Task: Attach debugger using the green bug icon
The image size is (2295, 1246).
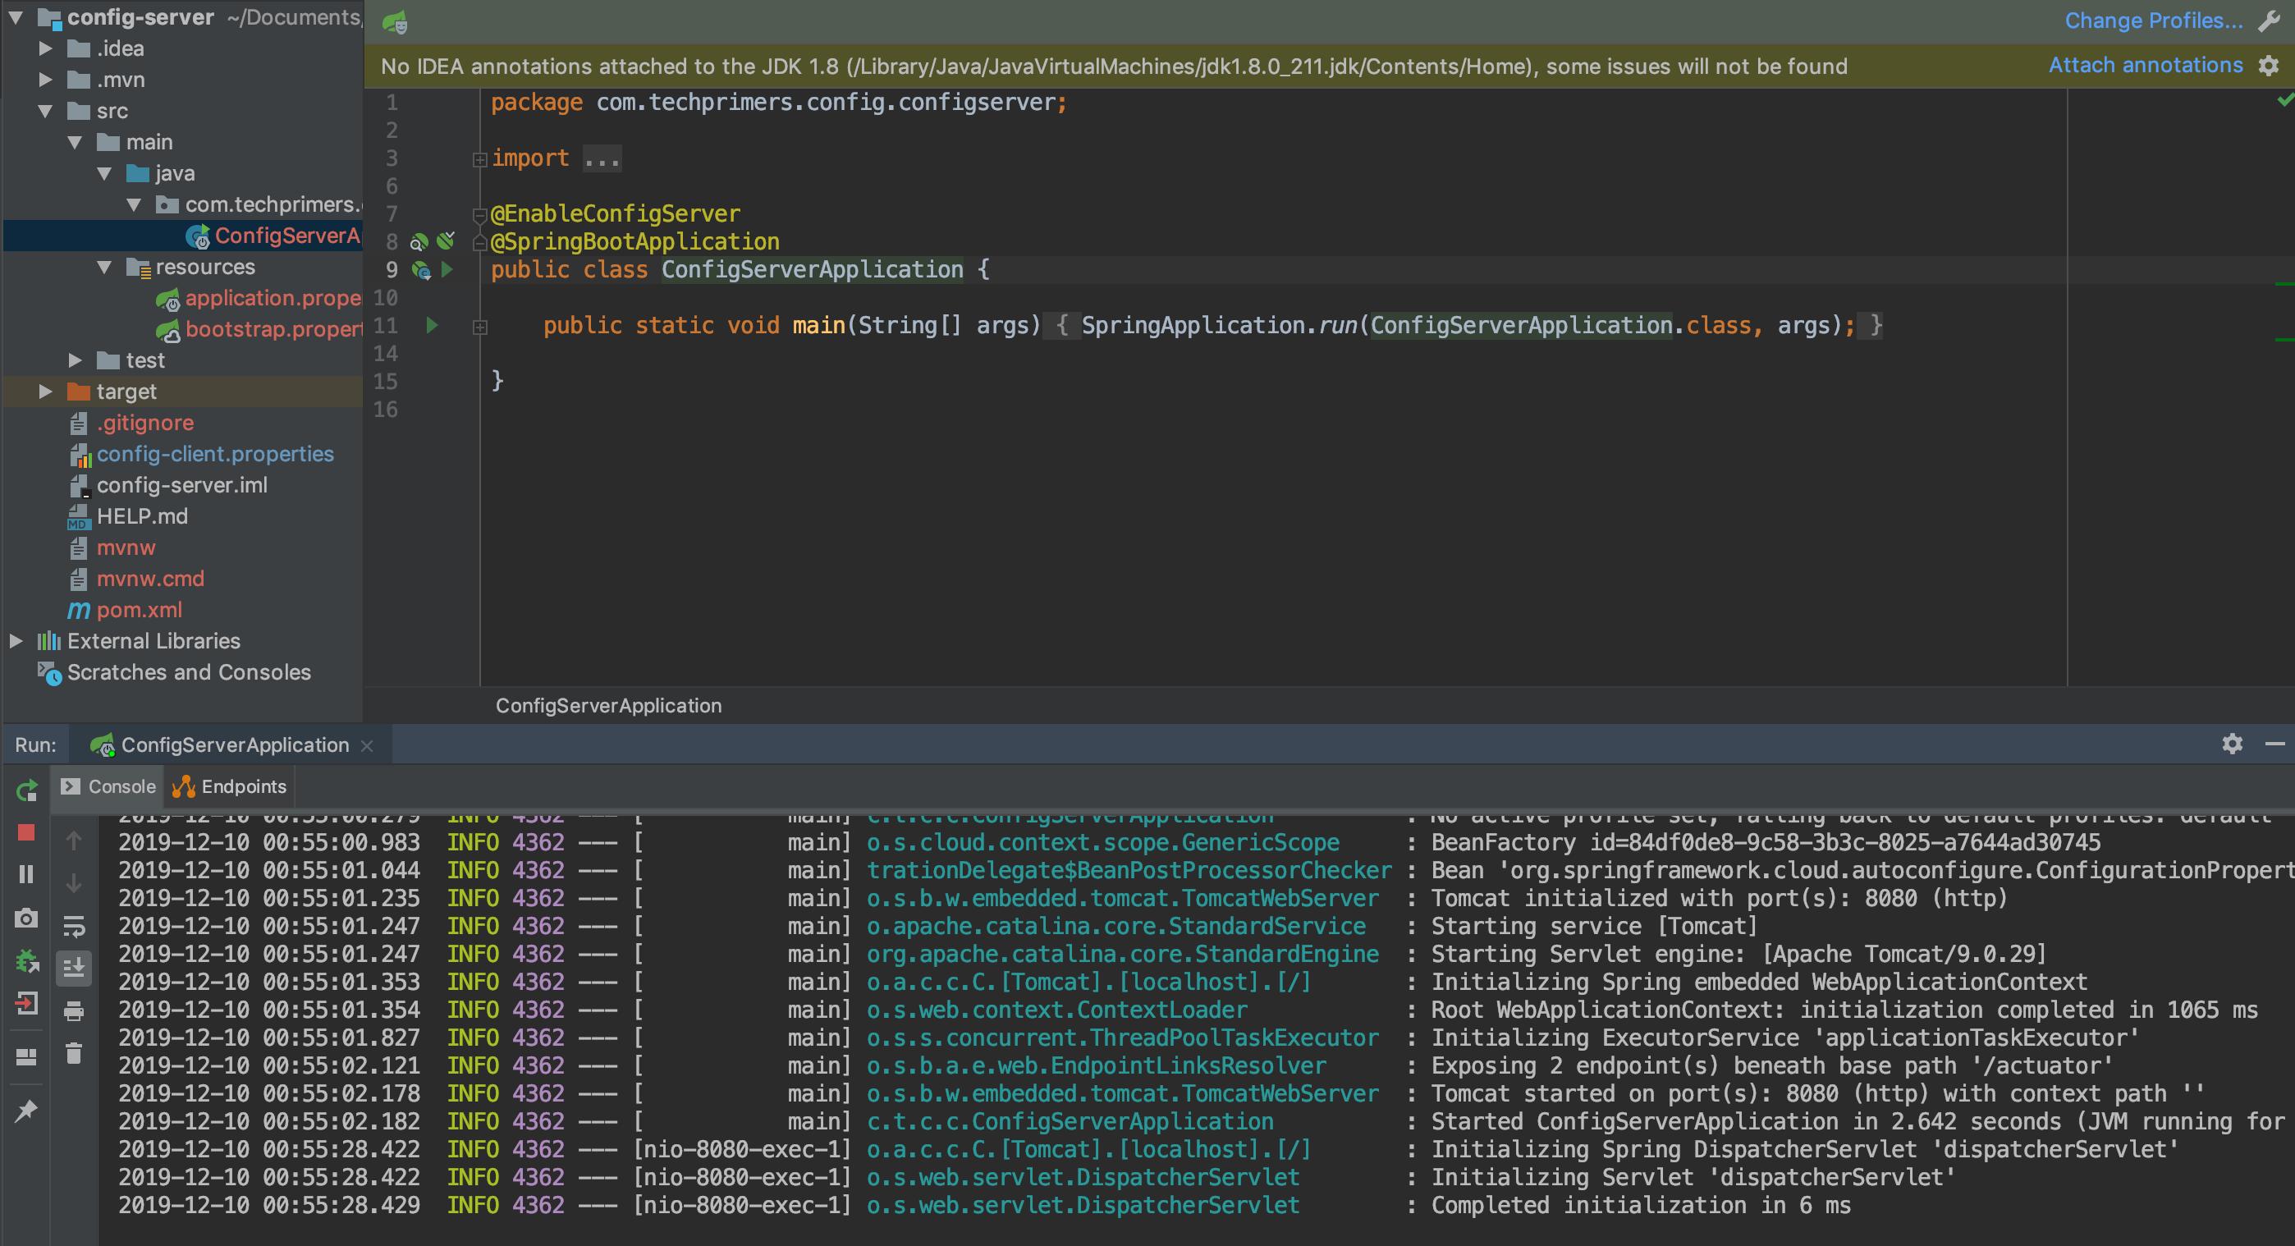Action: (x=27, y=962)
